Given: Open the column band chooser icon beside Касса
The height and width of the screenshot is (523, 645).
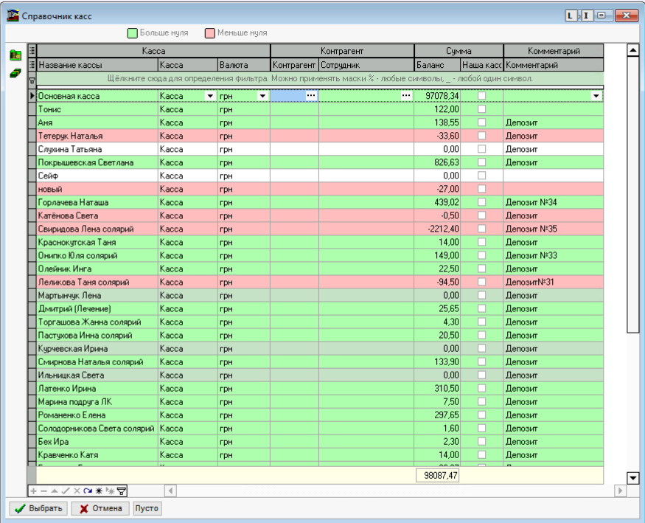Looking at the screenshot, I should coord(32,51).
